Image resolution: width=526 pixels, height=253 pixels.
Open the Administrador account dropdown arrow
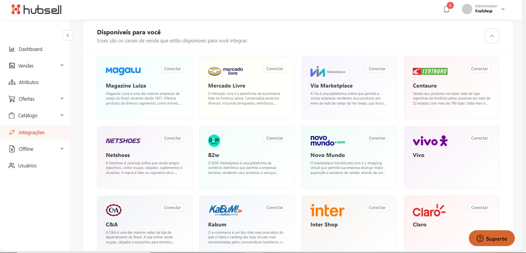point(503,9)
